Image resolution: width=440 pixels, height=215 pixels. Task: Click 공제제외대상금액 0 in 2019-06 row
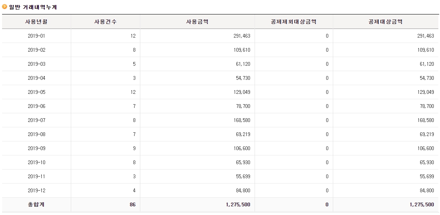pos(327,106)
